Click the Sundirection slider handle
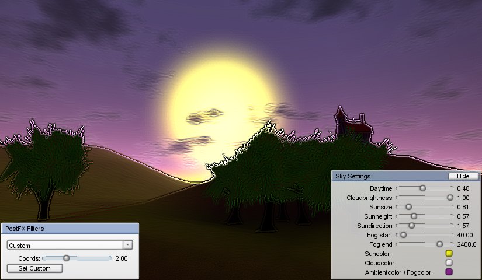Viewport: 482px width, 280px height. click(411, 226)
